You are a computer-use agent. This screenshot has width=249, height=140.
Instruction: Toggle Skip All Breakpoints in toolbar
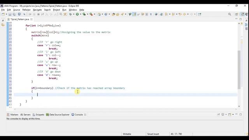(x=24, y=14)
